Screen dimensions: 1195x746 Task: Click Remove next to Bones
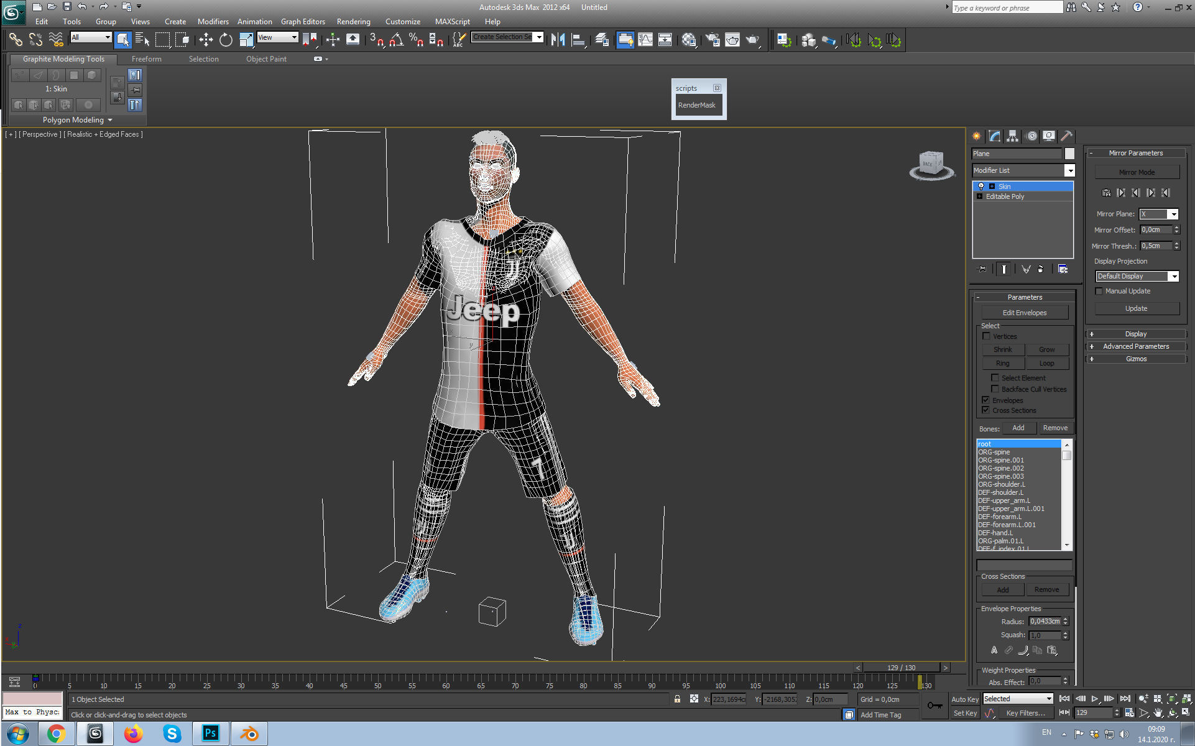pos(1055,428)
